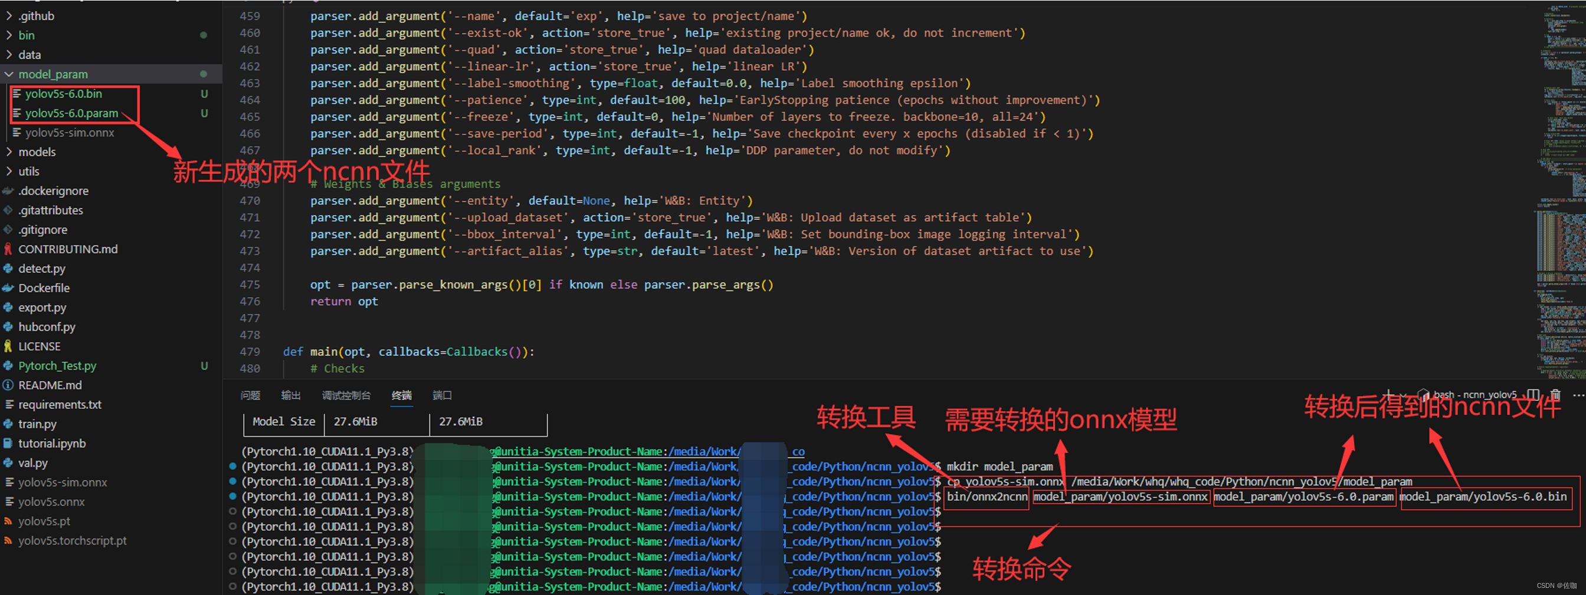Screen dimensions: 1586x595
Task: Click the '--entity' argument on line 470
Action: pos(481,200)
